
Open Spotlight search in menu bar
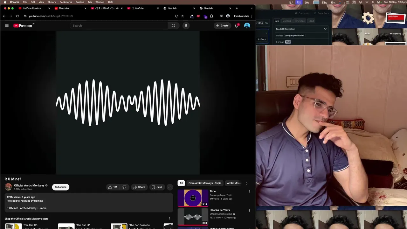[373, 2]
